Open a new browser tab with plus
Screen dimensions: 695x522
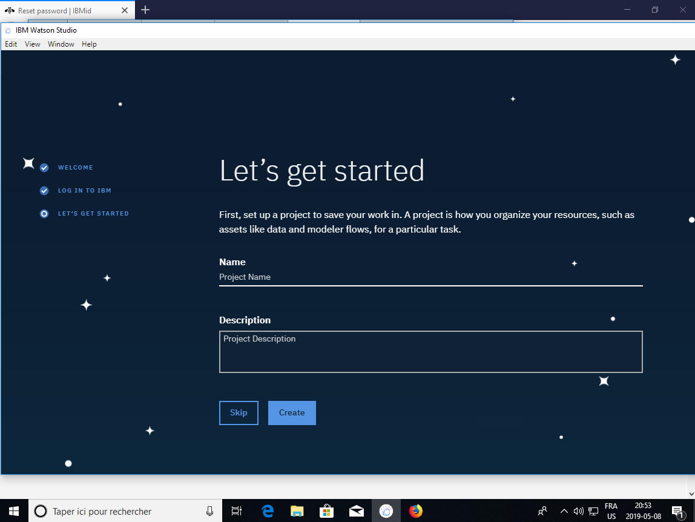145,10
